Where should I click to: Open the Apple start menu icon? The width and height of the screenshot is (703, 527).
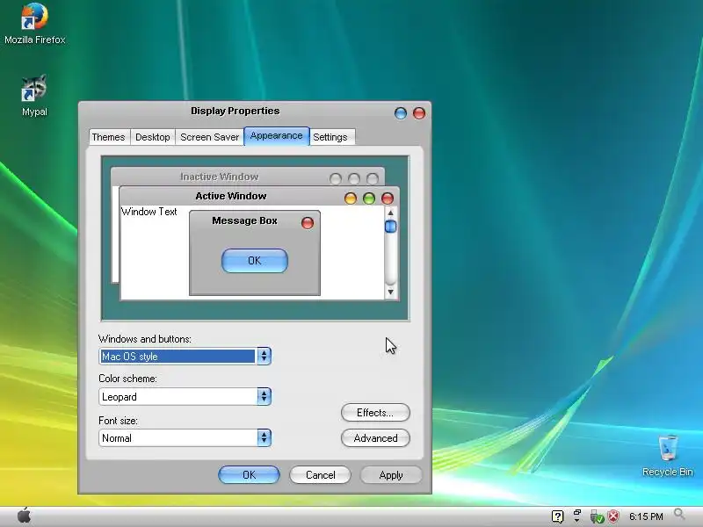click(25, 516)
